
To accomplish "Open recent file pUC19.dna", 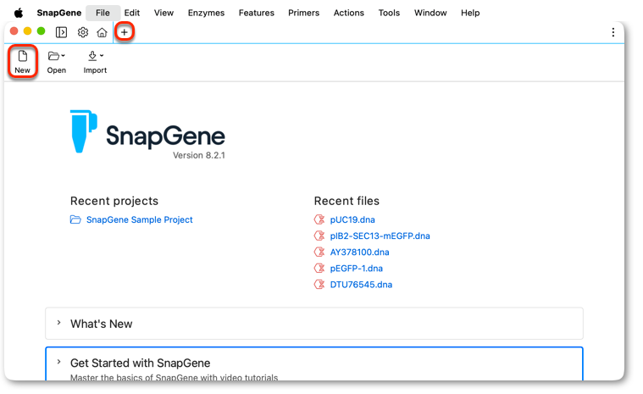I will click(x=352, y=219).
